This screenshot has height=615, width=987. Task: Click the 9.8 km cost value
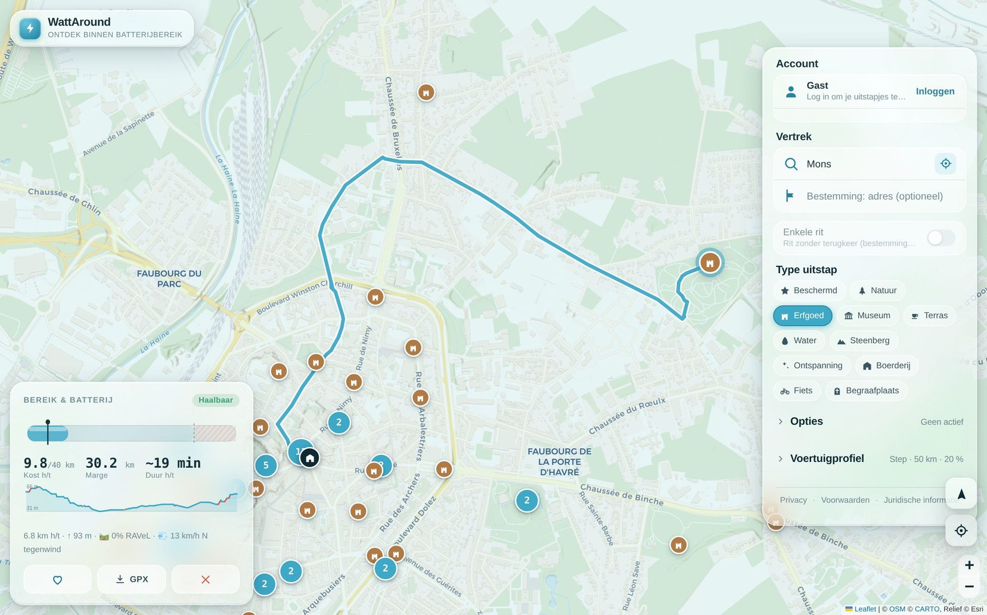49,463
